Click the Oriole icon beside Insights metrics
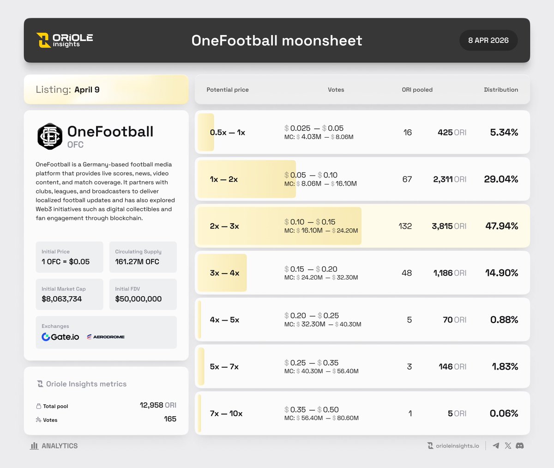This screenshot has height=468, width=554. tap(40, 384)
